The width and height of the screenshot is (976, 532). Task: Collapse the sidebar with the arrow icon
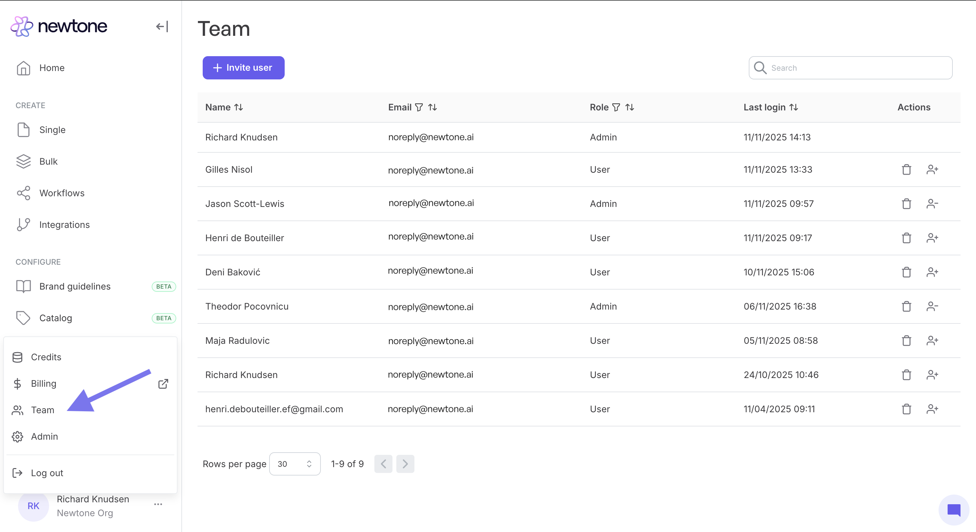[162, 26]
